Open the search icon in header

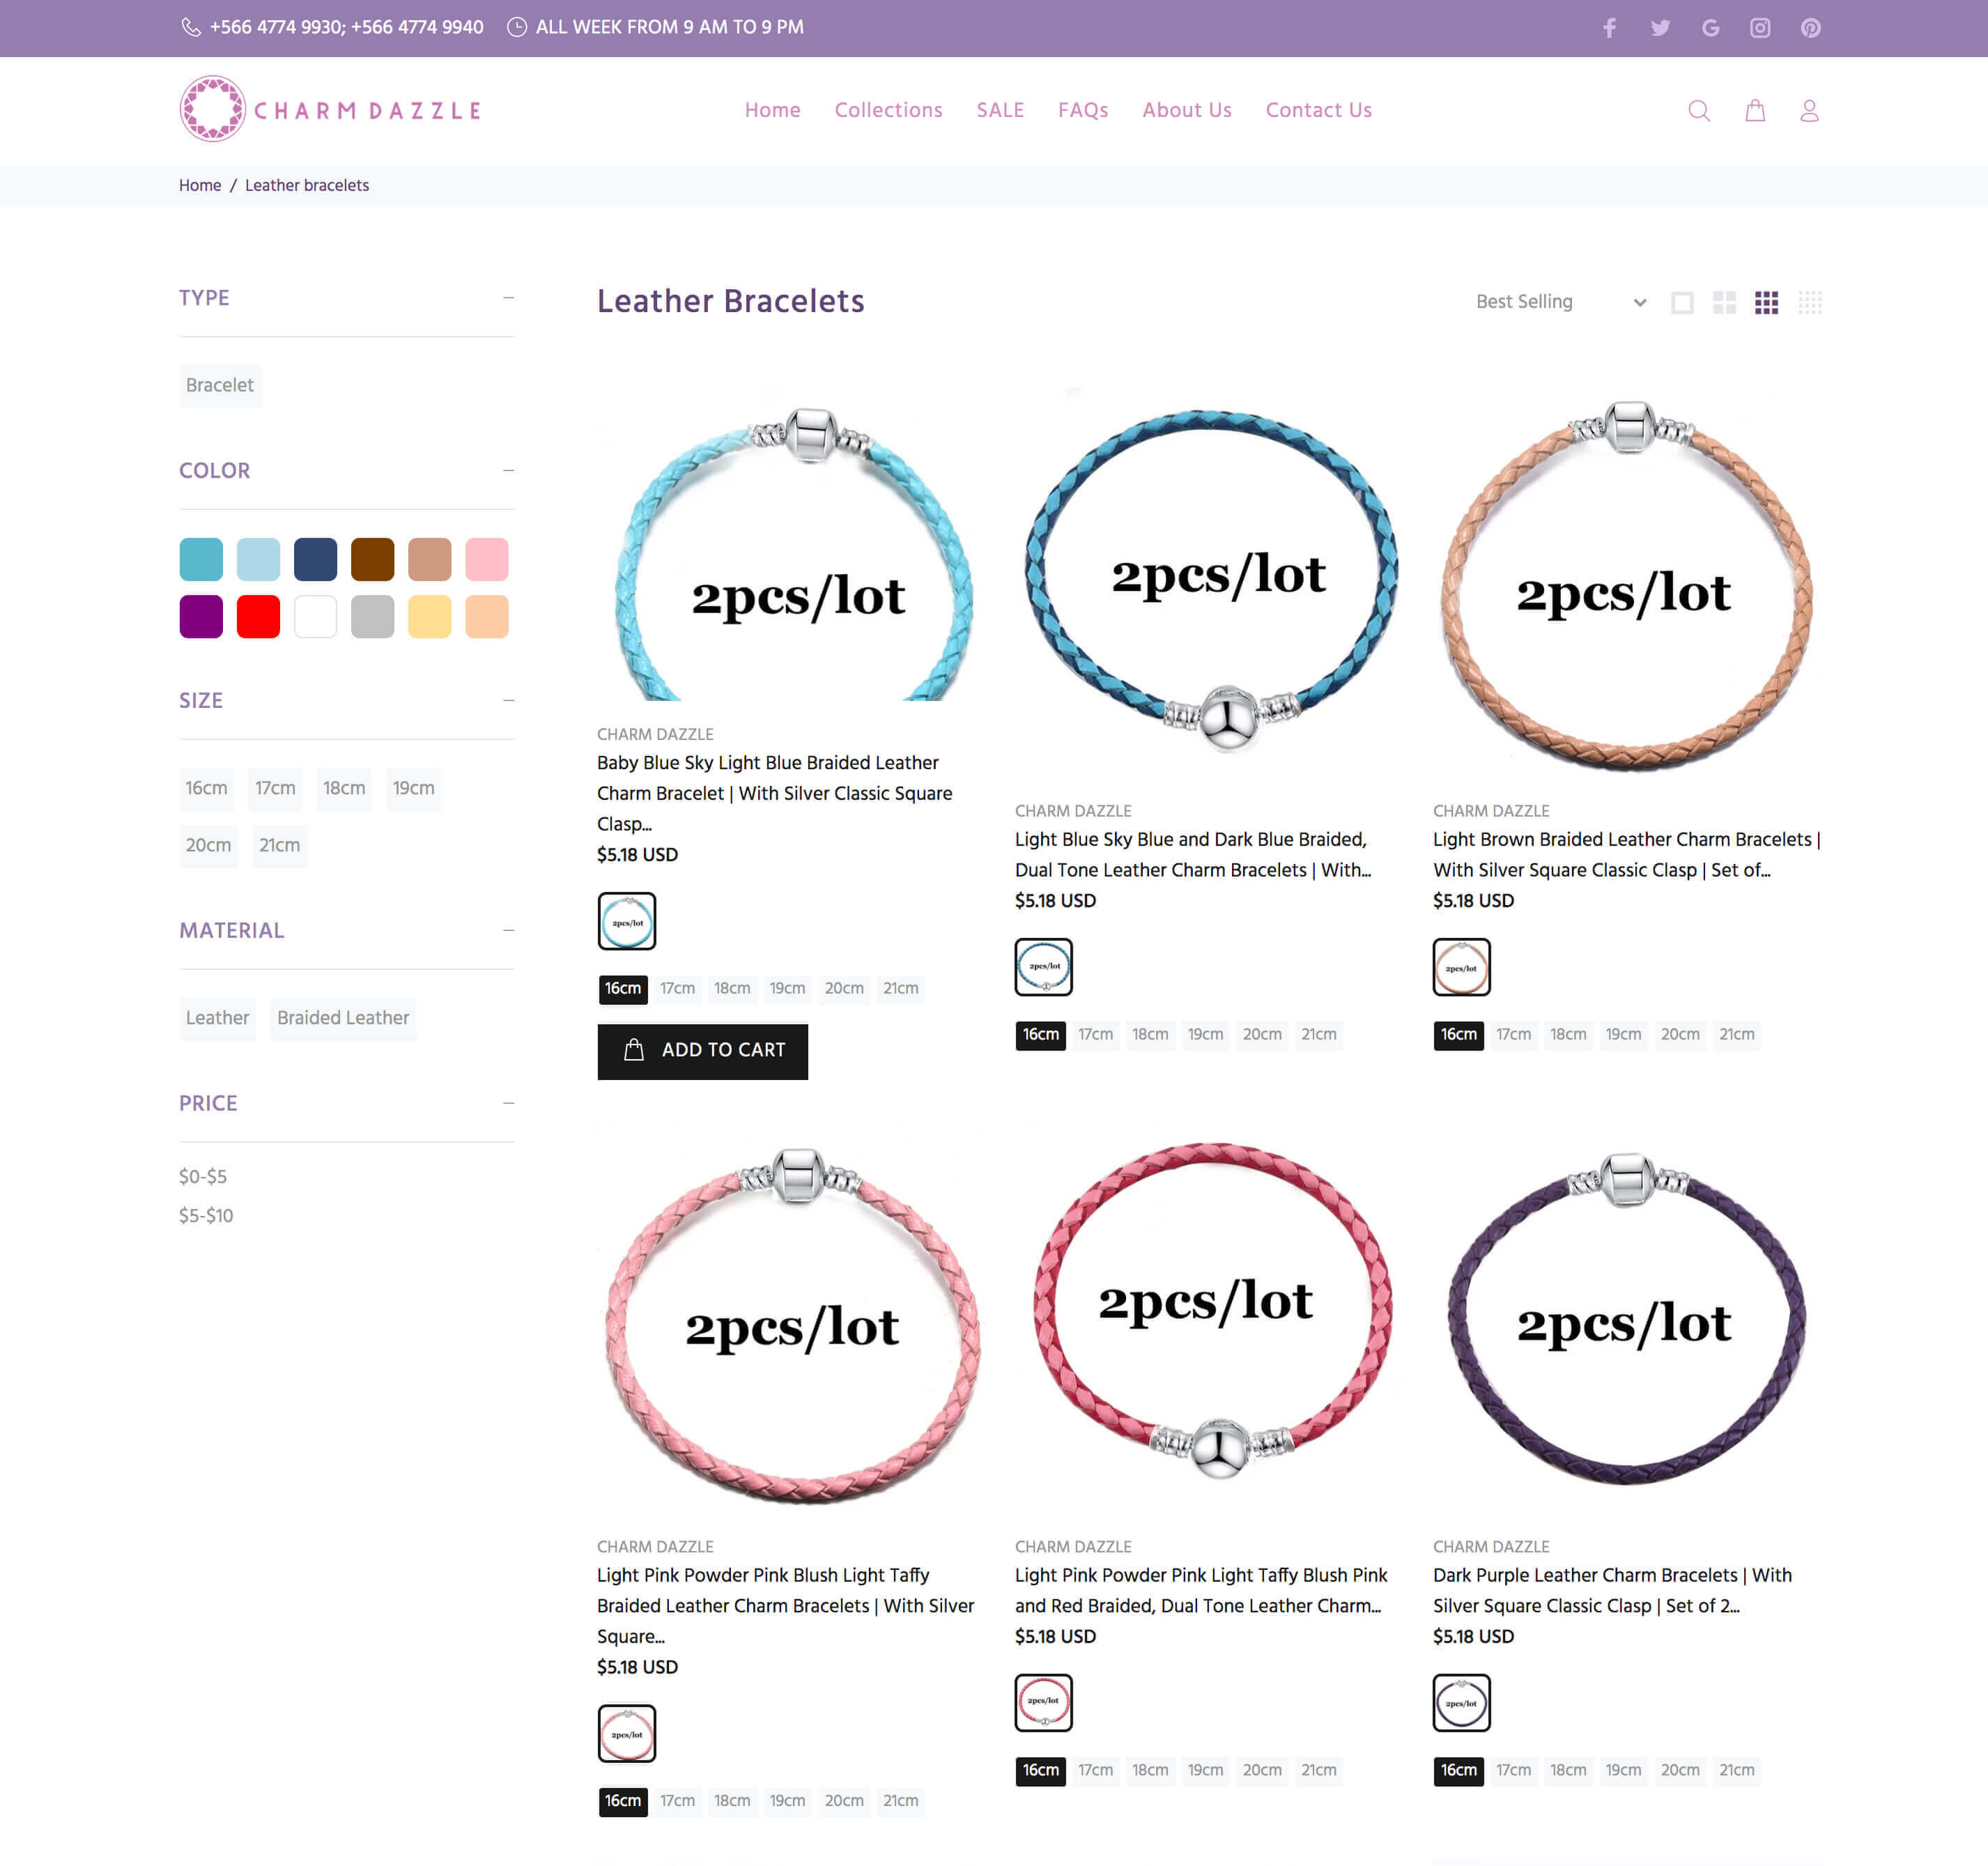click(x=1698, y=111)
